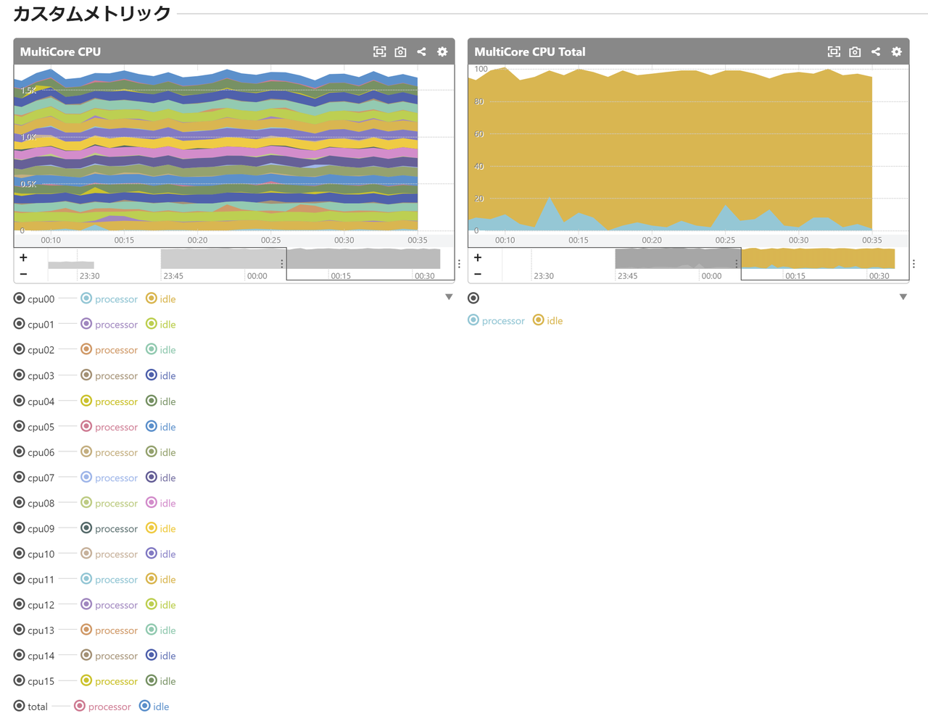Take snapshot of MultiCore CPU chart
The width and height of the screenshot is (928, 721).
[x=400, y=51]
